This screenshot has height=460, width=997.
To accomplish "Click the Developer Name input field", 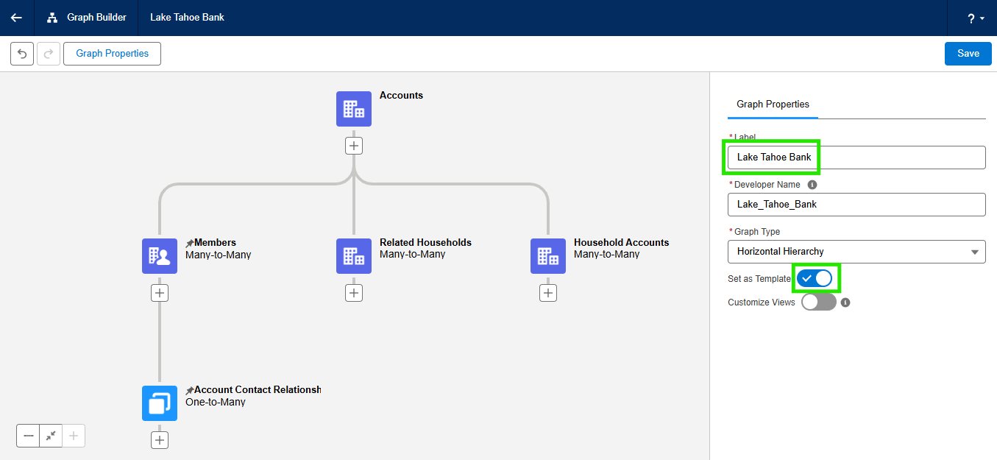I will point(856,205).
